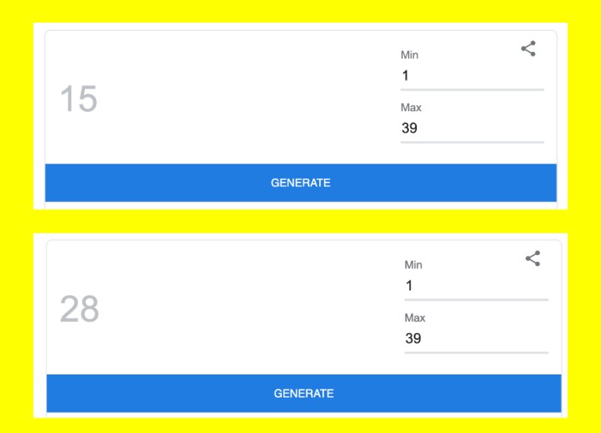
Task: Click the generated number 28
Action: 79,309
